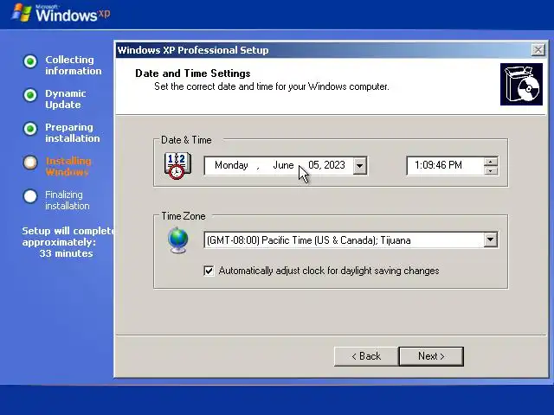Screen dimensions: 554x415
Task: Click the Time Zone group label
Action: pyautogui.click(x=184, y=216)
